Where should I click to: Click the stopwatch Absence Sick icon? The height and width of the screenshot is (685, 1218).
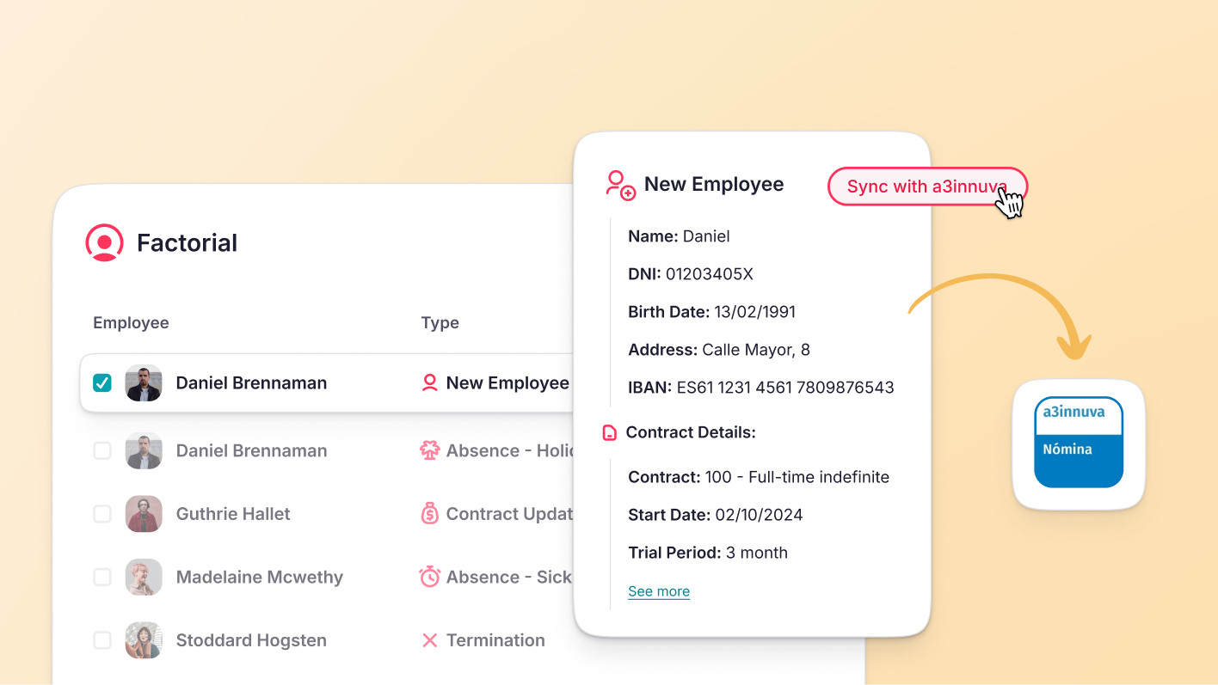click(430, 577)
